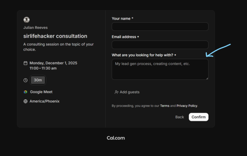Focus the Email address input field
The width and height of the screenshot is (247, 156).
(x=160, y=45)
